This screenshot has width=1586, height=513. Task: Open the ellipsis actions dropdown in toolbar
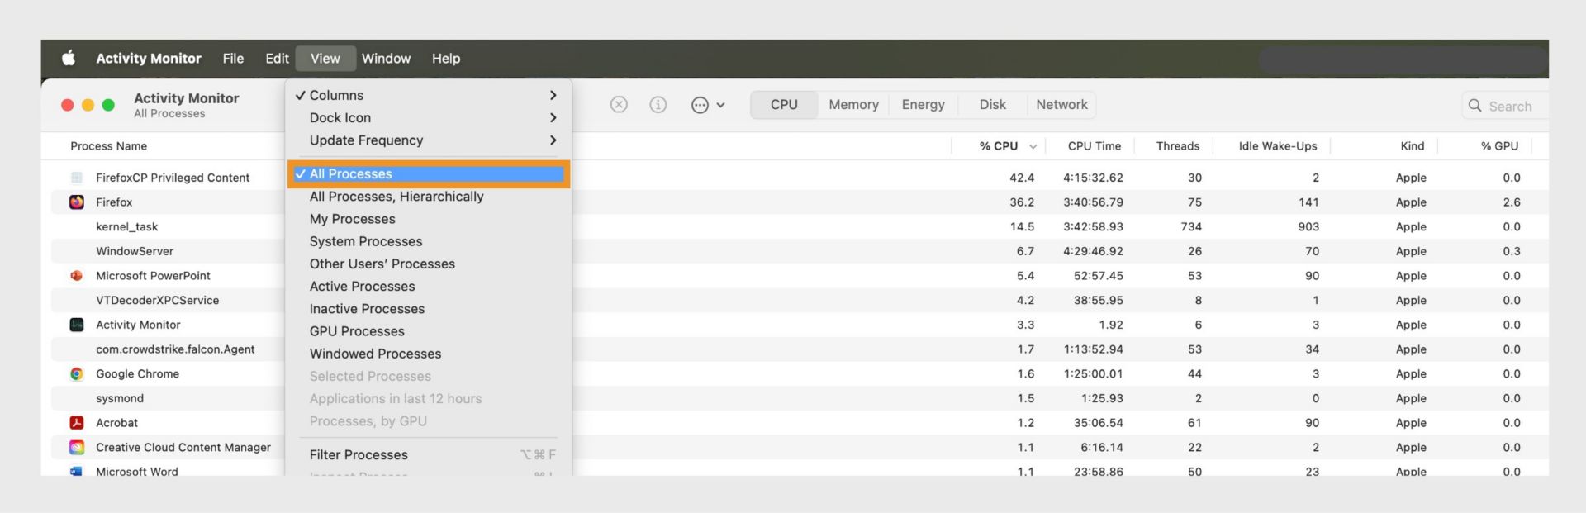tap(707, 105)
